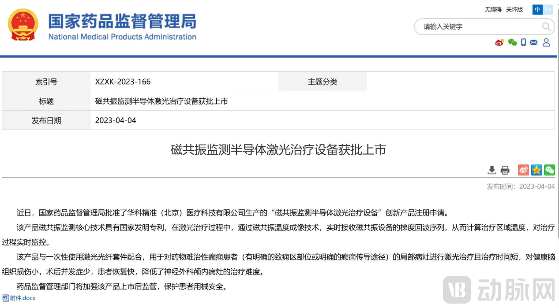This screenshot has height=308, width=559.
Task: Switch to 关怀版 mode
Action: (514, 9)
